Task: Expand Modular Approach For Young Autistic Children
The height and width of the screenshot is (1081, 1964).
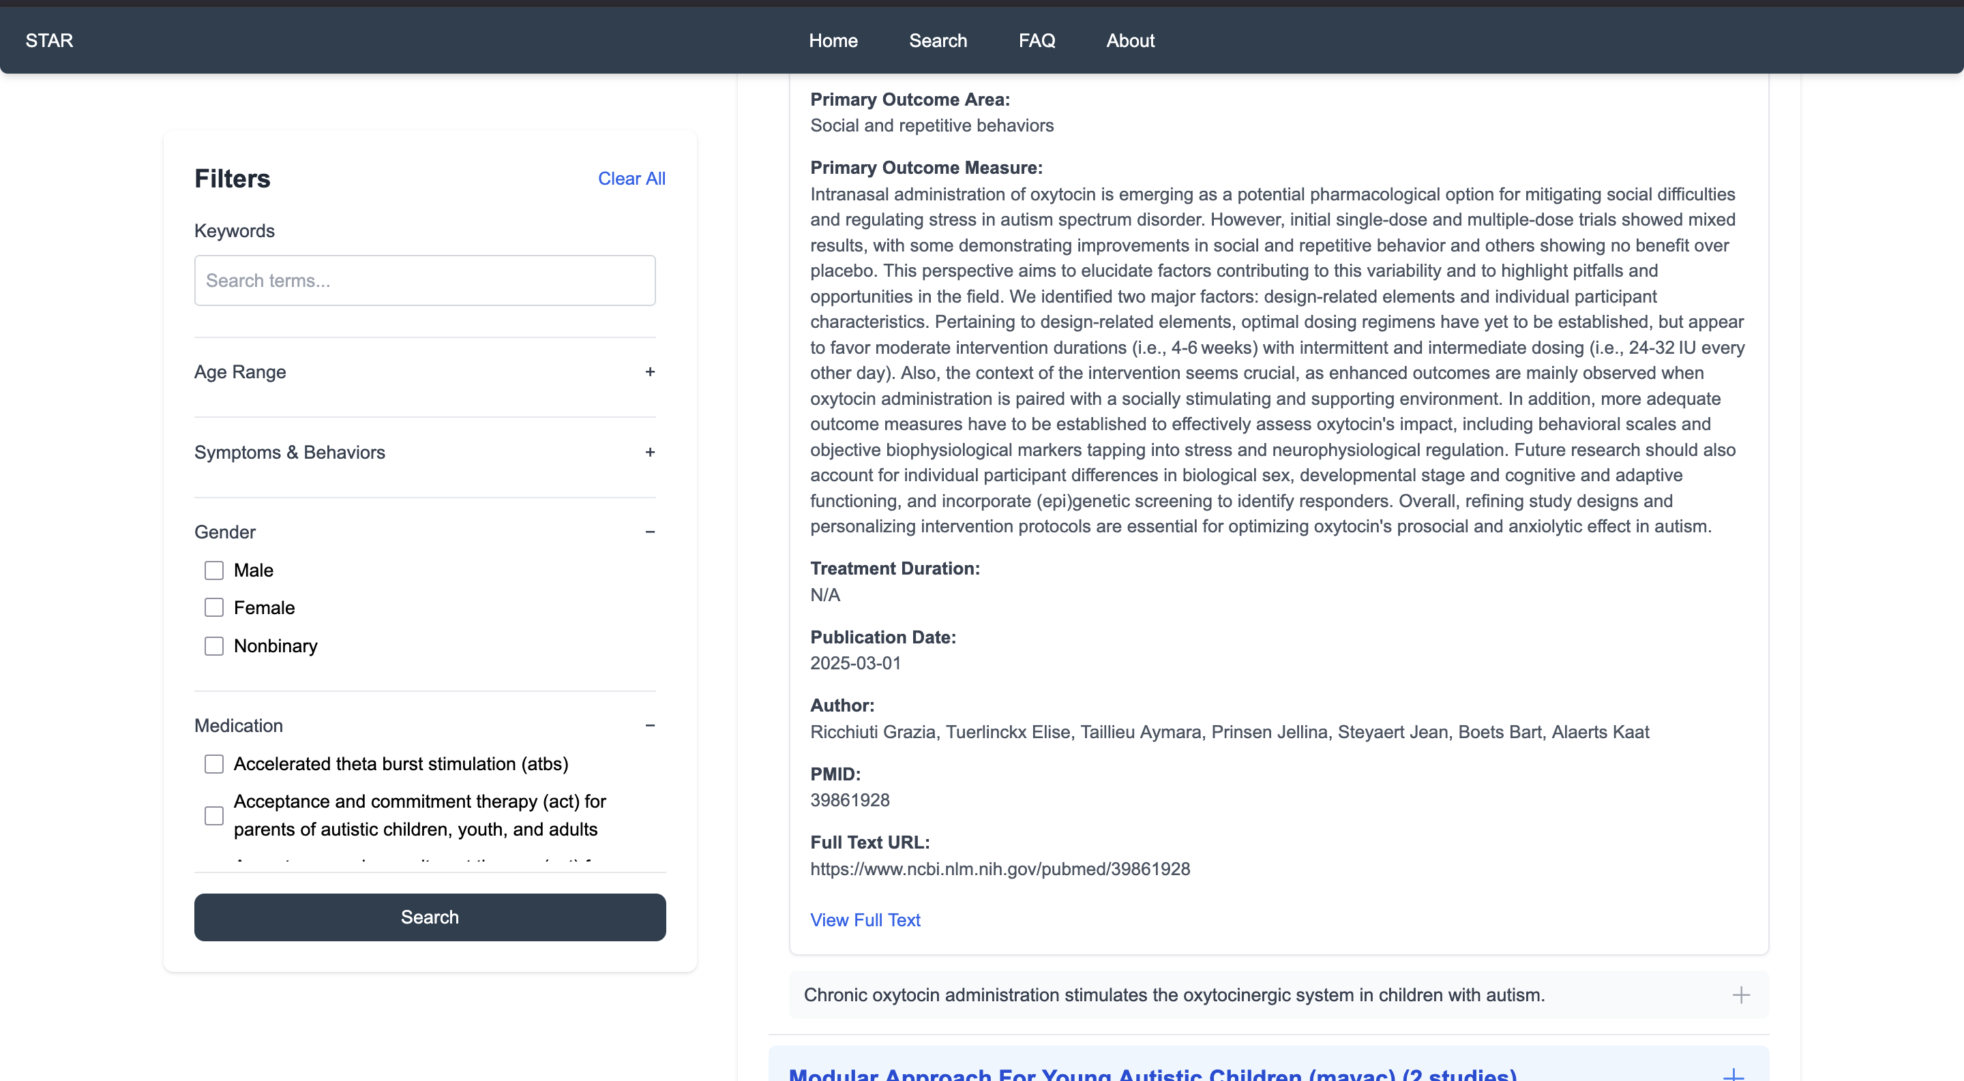Action: pos(1151,1073)
